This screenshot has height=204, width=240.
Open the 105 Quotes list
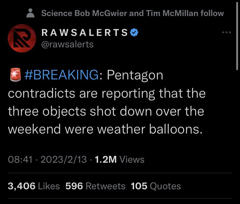[156, 186]
